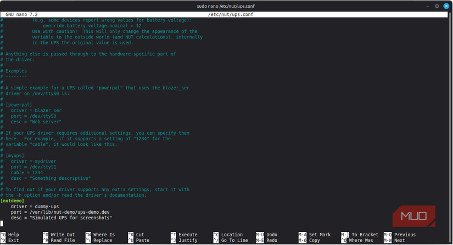This screenshot has width=453, height=245.
Task: Click the GNU nano 7.2 version label
Action: point(21,14)
